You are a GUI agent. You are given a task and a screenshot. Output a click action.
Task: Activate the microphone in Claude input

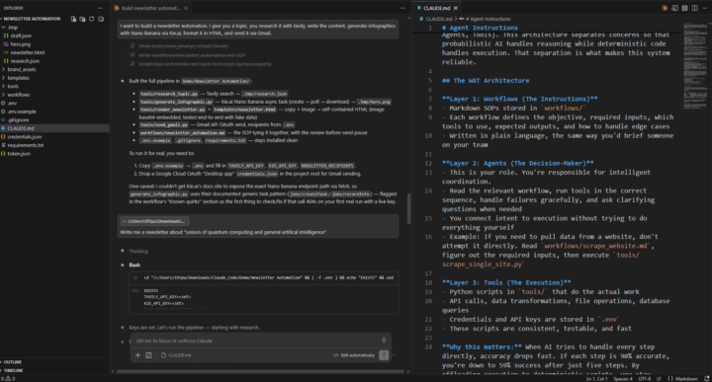coord(384,341)
